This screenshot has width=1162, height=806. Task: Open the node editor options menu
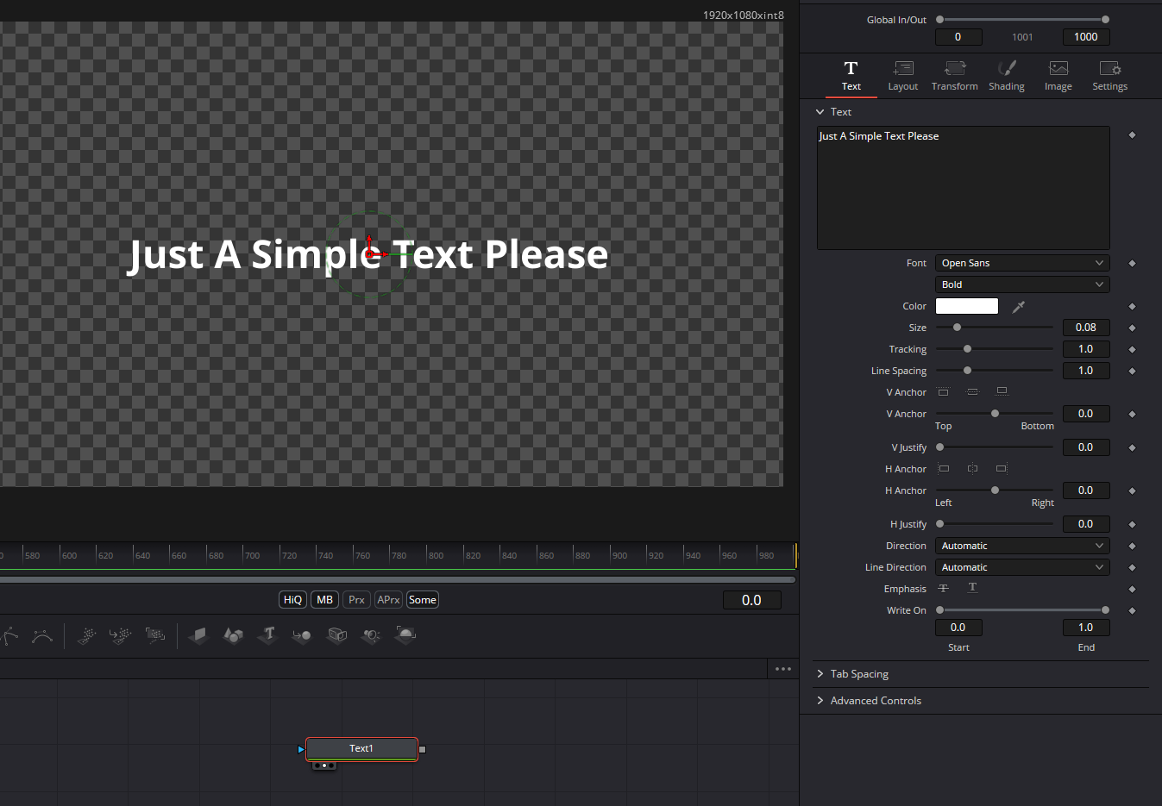tap(783, 669)
